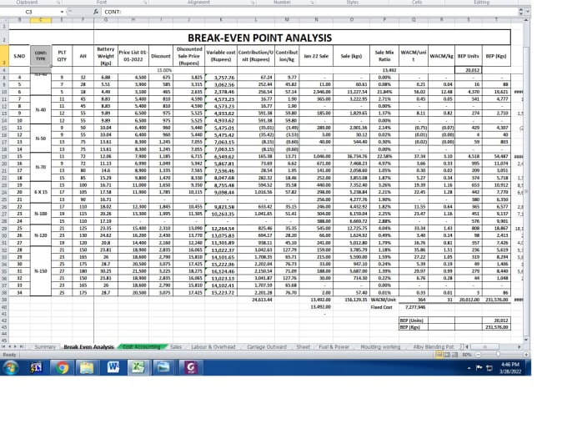567x439 pixels.
Task: Click the horizontal scrollbar thumb
Action: 484,346
